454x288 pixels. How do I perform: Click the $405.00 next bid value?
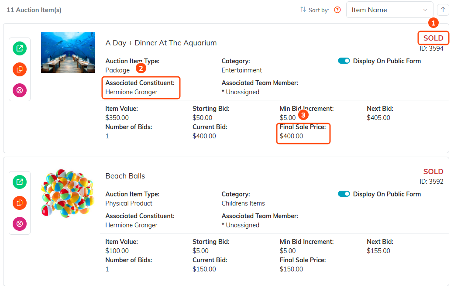[x=378, y=118]
